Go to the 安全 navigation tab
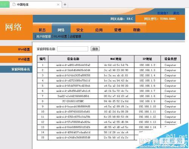189x149 pixels. [80, 30]
